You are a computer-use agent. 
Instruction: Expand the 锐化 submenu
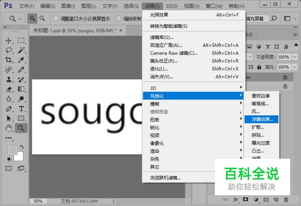(x=193, y=128)
